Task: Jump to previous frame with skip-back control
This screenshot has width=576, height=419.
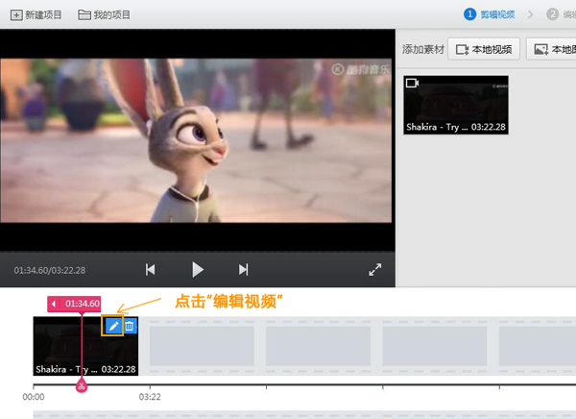Action: click(x=151, y=270)
